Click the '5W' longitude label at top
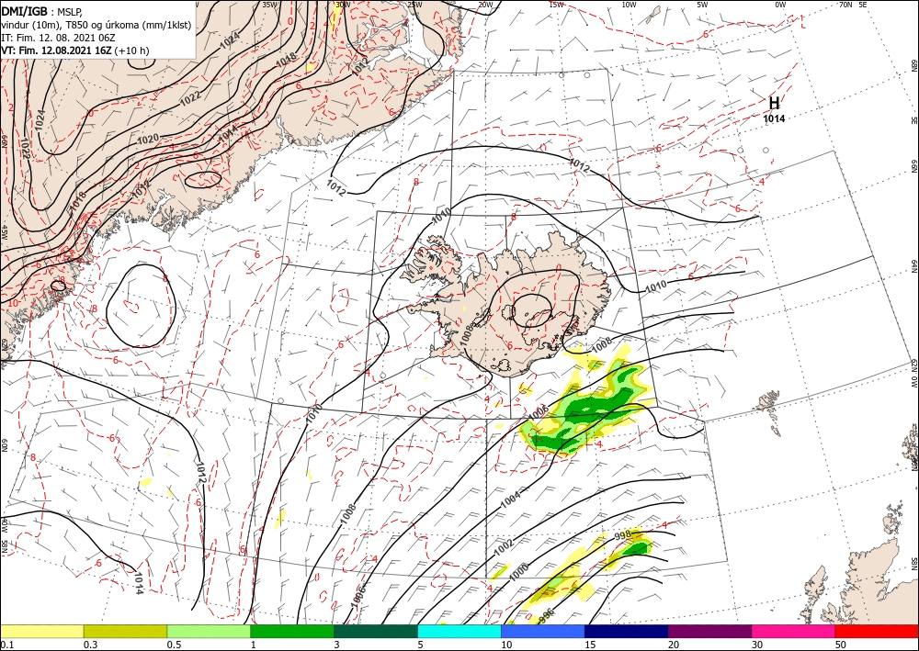Image resolution: width=919 pixels, height=651 pixels. (702, 5)
